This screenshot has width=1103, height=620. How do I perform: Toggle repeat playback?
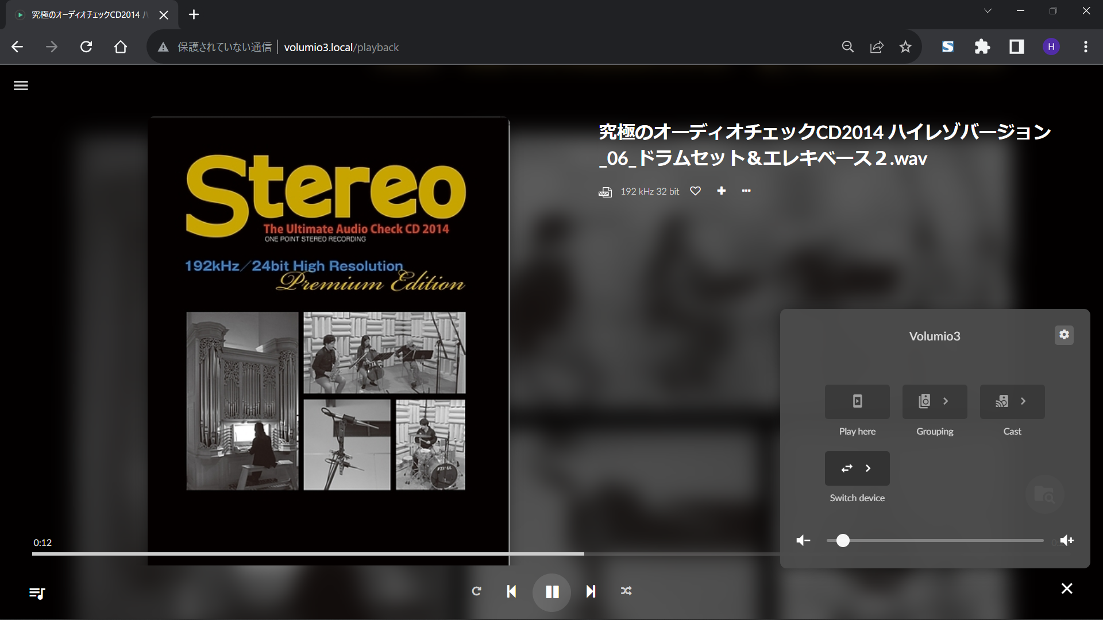click(x=476, y=591)
